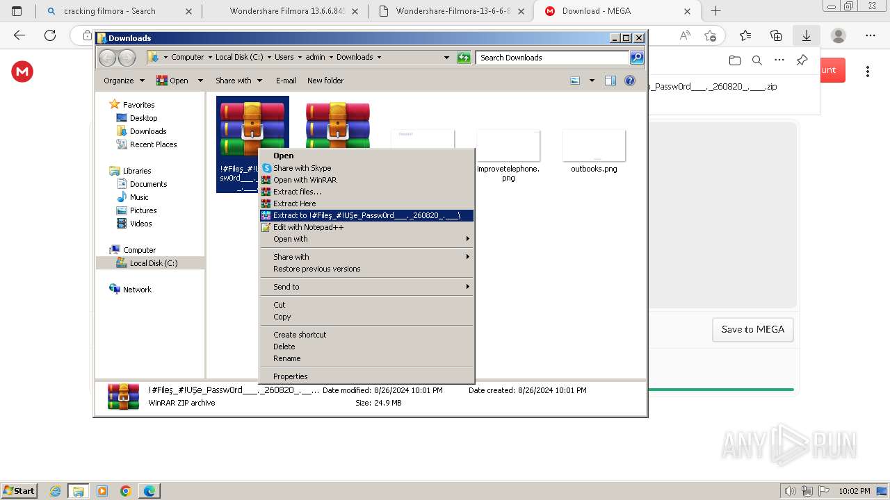Open Documents library
This screenshot has width=890, height=500.
(x=148, y=184)
